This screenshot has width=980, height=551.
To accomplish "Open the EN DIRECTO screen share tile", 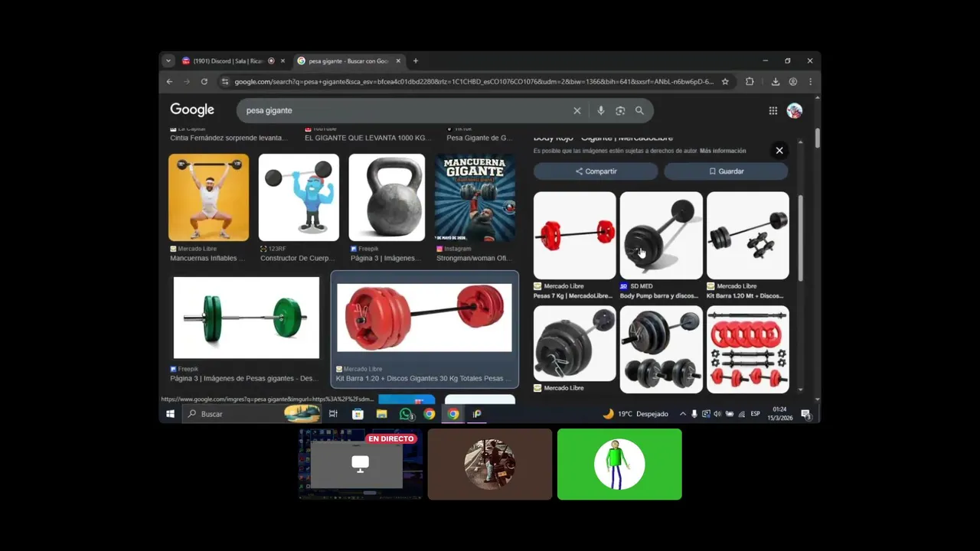I will tap(360, 464).
